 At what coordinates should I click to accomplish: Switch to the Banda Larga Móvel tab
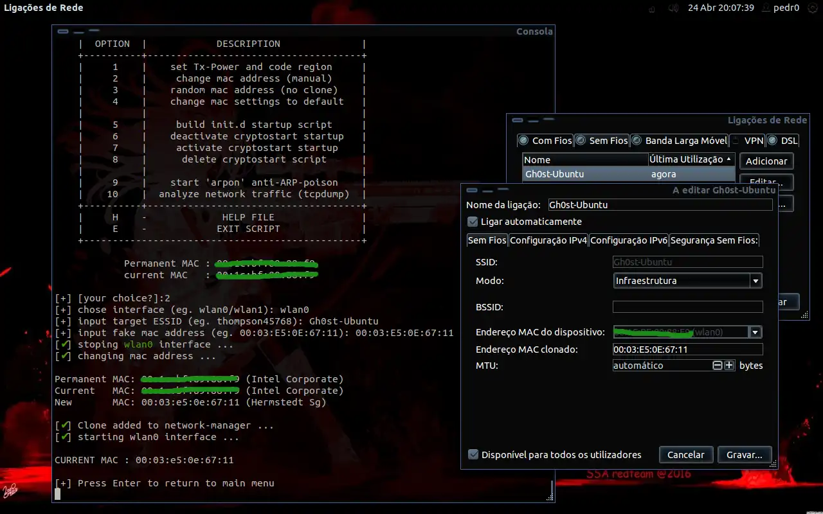coord(679,140)
